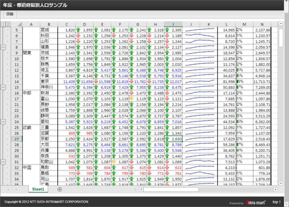Click the red down arrow before 東京 11,598
This screenshot has height=207, width=289.
(x=96, y=81)
